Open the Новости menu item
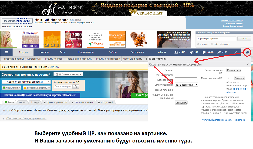Image resolution: width=253 pixels, height=149 pixels. tap(44, 52)
